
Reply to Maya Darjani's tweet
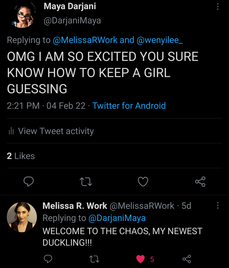click(x=29, y=182)
